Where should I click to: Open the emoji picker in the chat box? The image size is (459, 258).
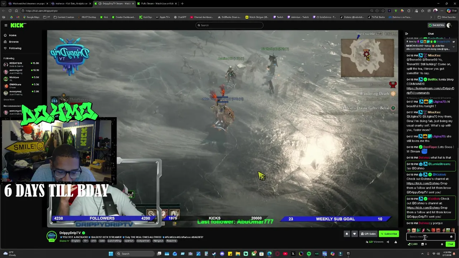(451, 237)
